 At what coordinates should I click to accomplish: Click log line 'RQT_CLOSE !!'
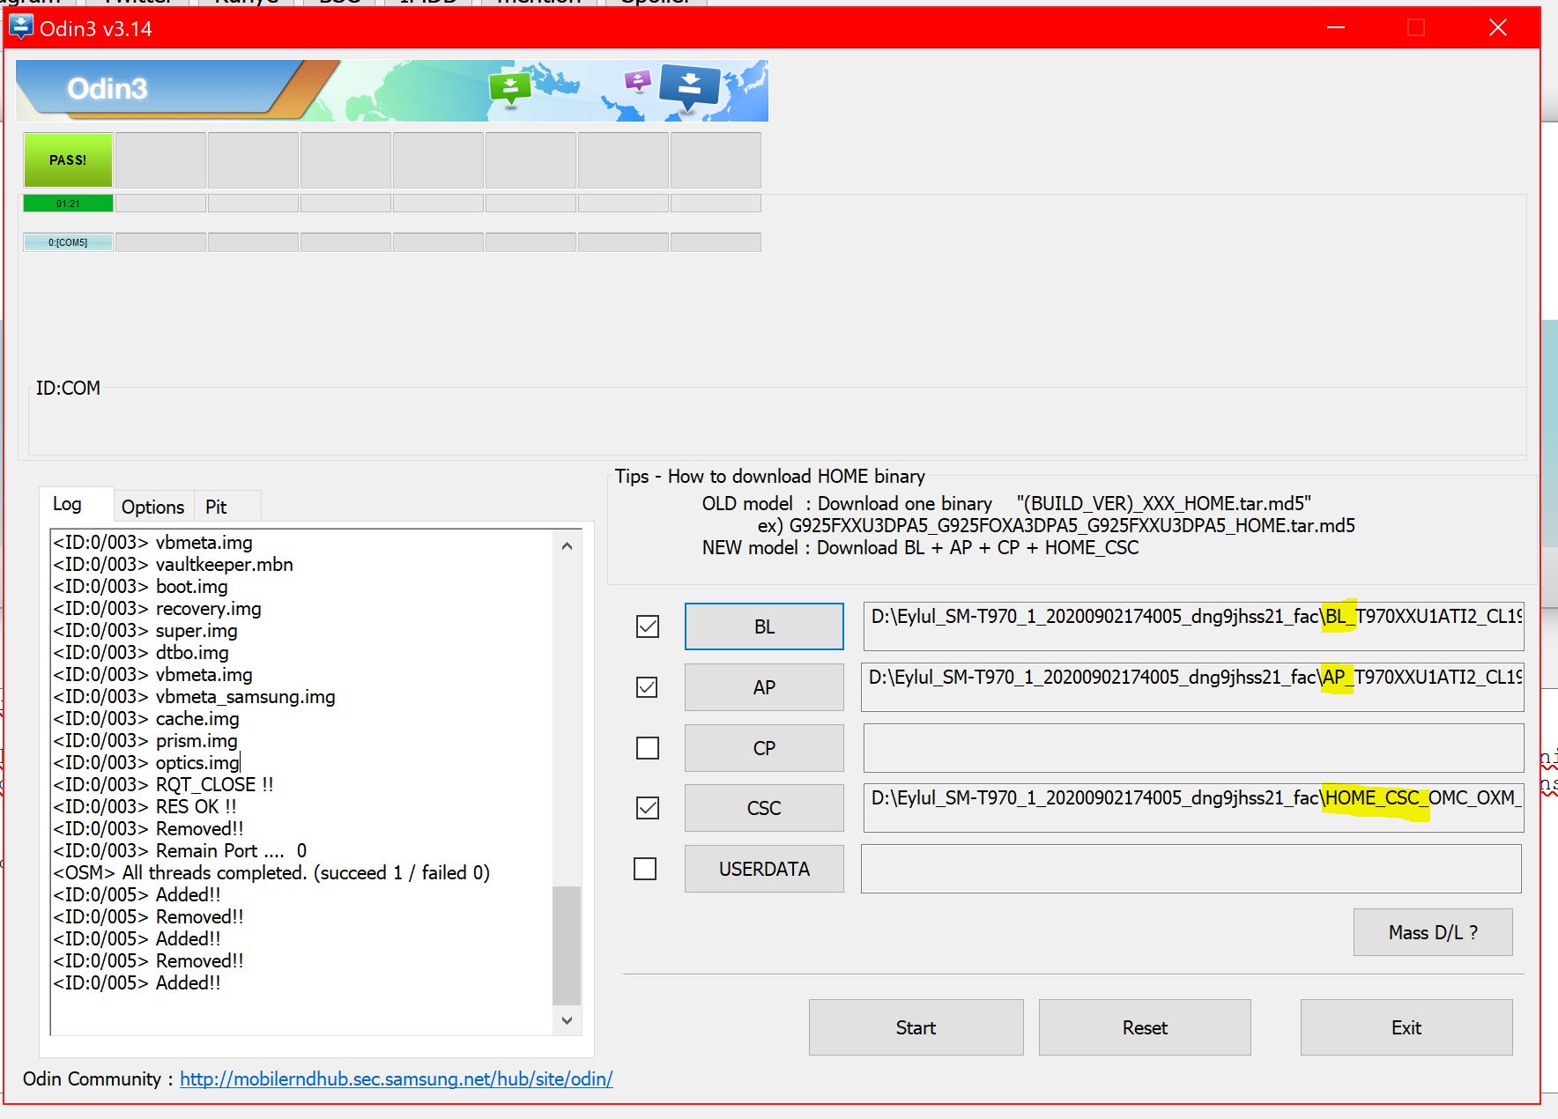click(x=164, y=785)
